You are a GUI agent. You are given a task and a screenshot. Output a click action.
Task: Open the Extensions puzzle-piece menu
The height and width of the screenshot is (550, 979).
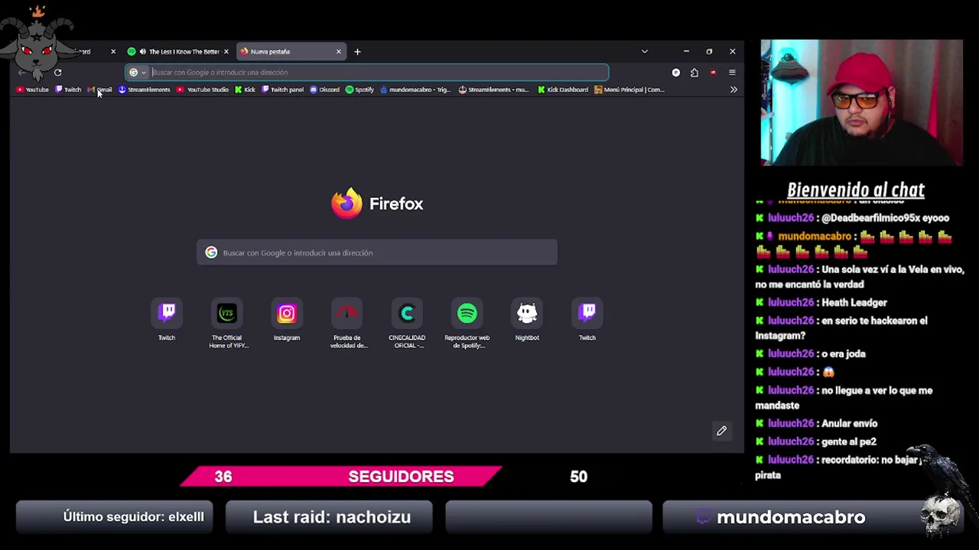click(694, 73)
